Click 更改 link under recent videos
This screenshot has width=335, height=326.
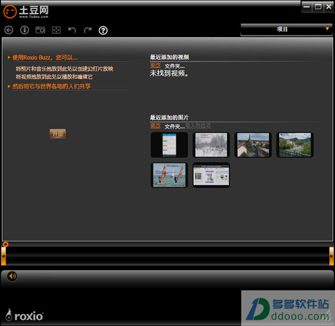[155, 65]
